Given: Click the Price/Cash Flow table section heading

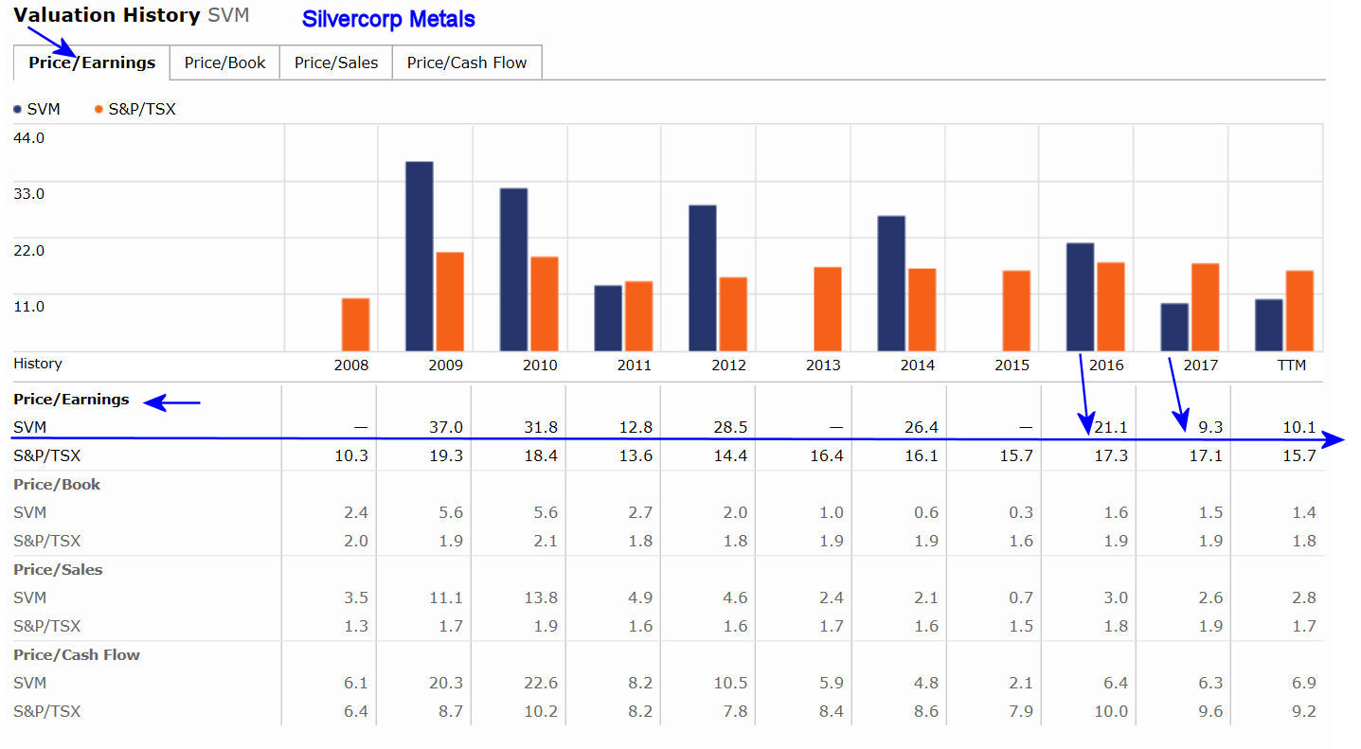Looking at the screenshot, I should coord(77,655).
